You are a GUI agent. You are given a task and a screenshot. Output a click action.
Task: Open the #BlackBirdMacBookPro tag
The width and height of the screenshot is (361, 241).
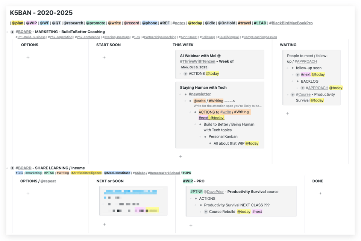click(x=291, y=23)
